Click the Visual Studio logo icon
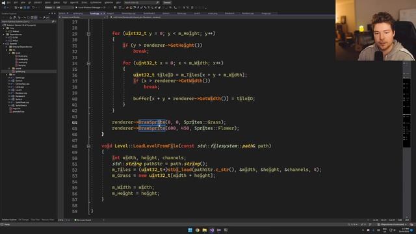Viewport: 416px width, 234px height. (x=3, y=3)
